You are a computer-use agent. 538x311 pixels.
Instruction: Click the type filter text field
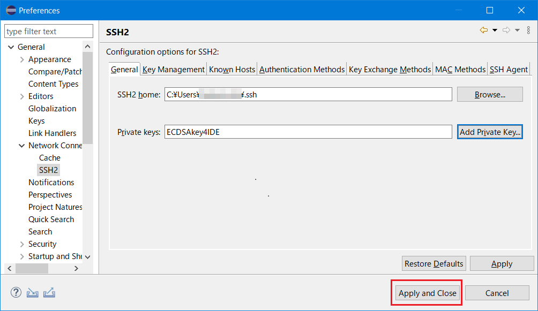coord(48,31)
